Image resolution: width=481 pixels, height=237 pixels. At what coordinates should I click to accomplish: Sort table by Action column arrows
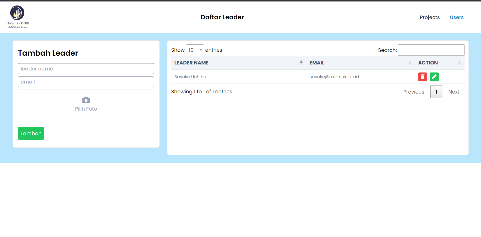[459, 63]
